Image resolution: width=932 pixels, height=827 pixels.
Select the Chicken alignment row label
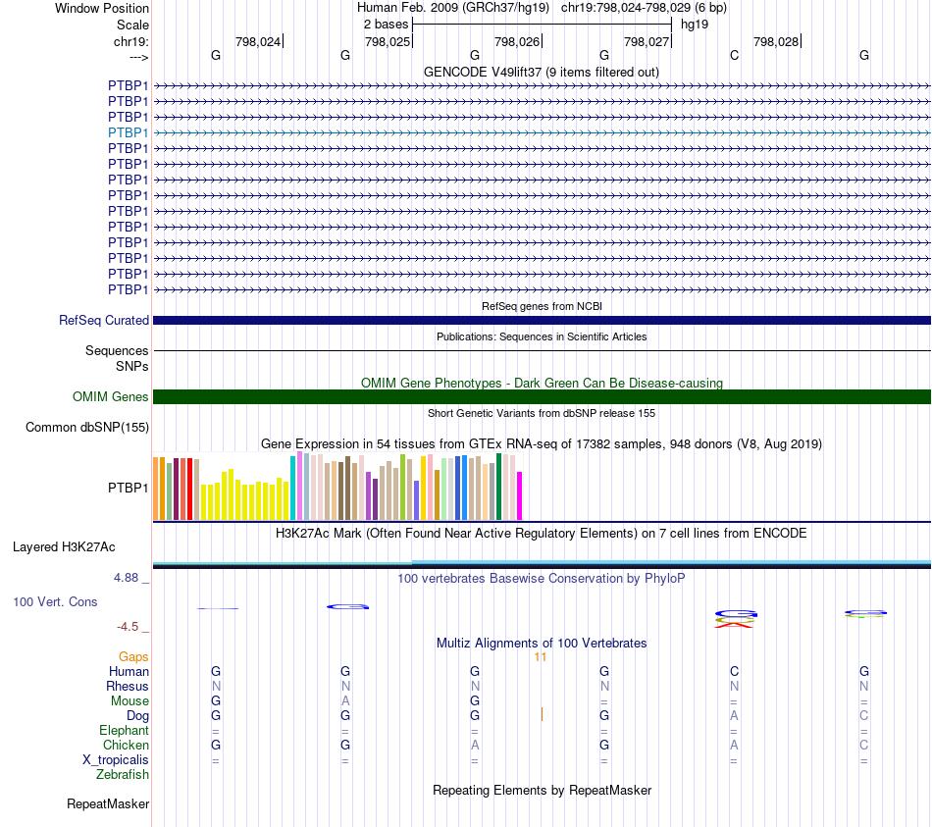point(126,745)
